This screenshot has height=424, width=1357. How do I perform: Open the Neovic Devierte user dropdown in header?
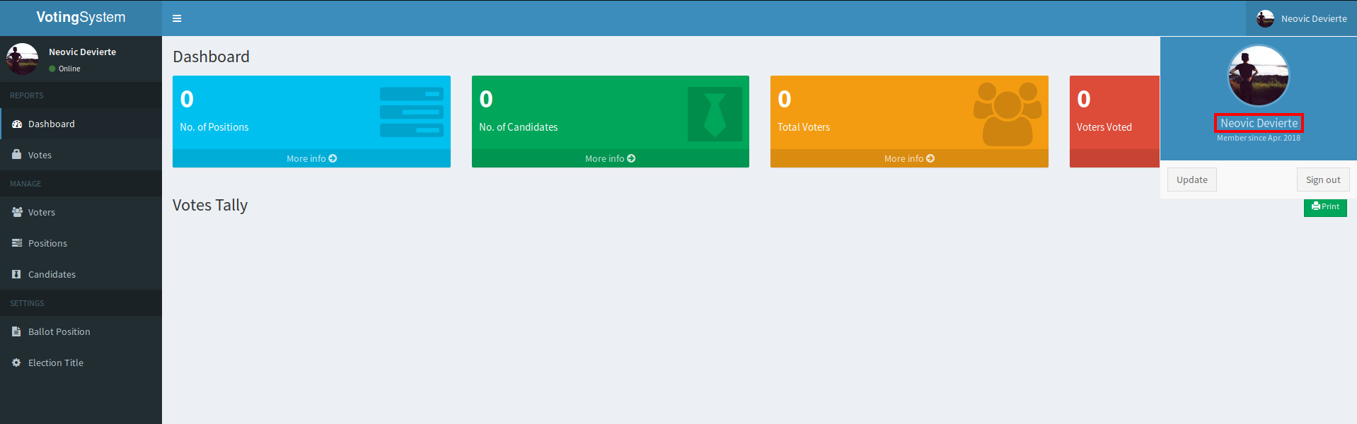1301,18
